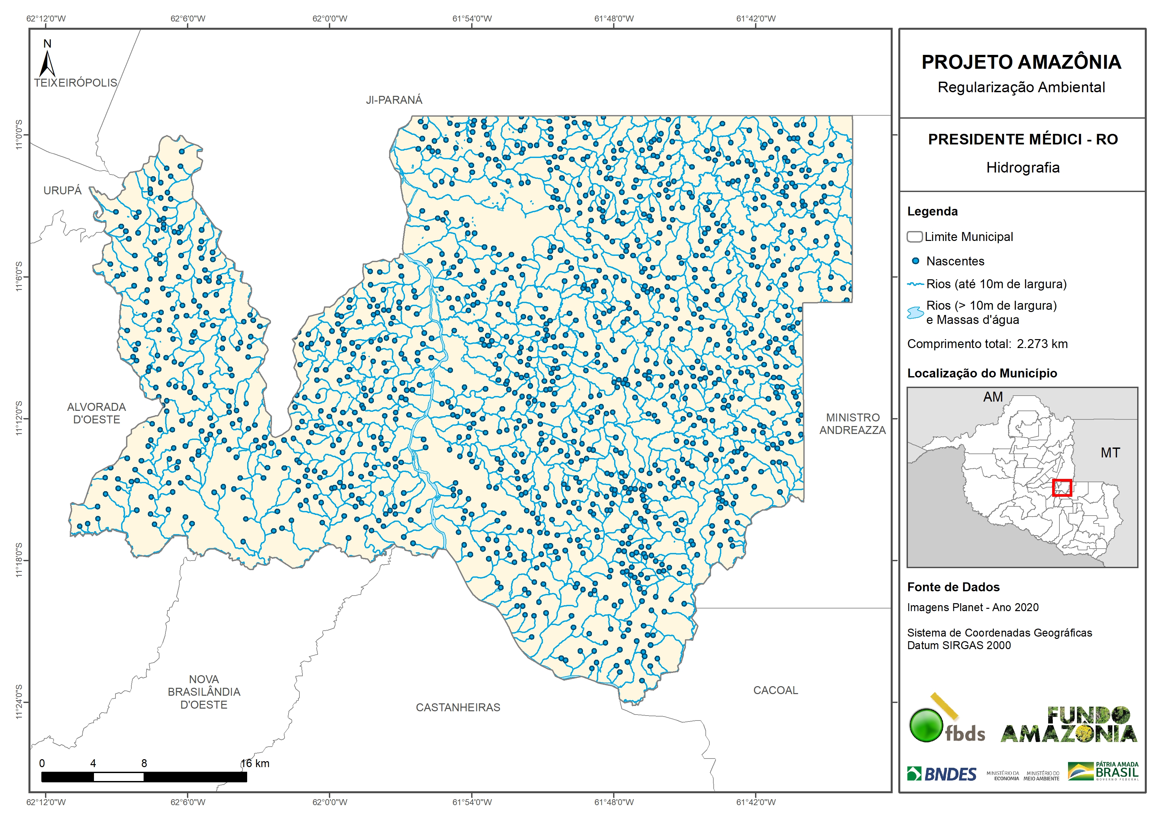Click the thin river line legend symbol

click(915, 285)
